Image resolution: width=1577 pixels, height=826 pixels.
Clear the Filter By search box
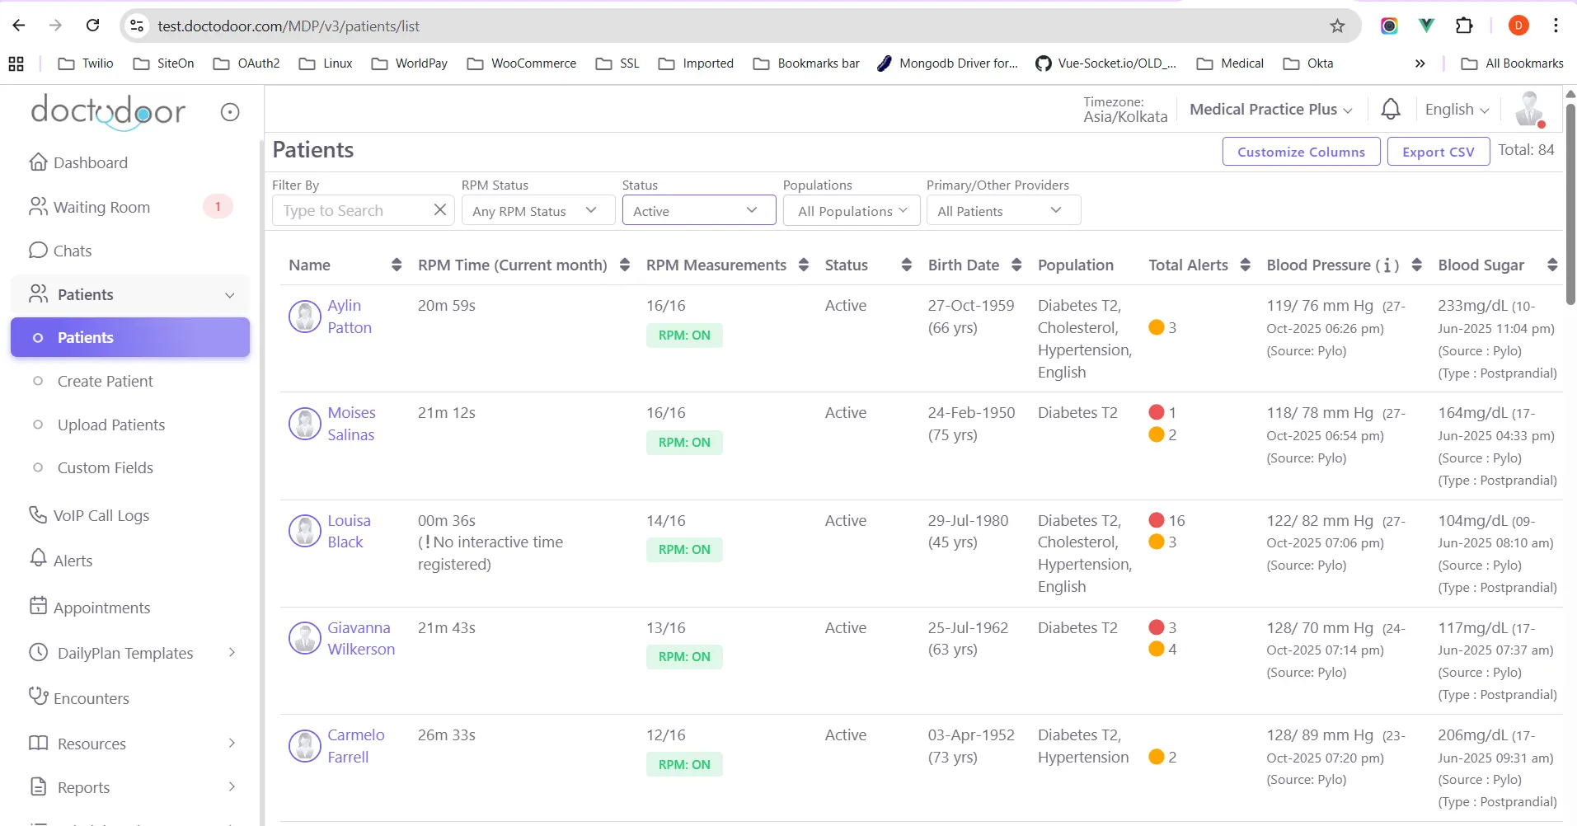tap(440, 210)
